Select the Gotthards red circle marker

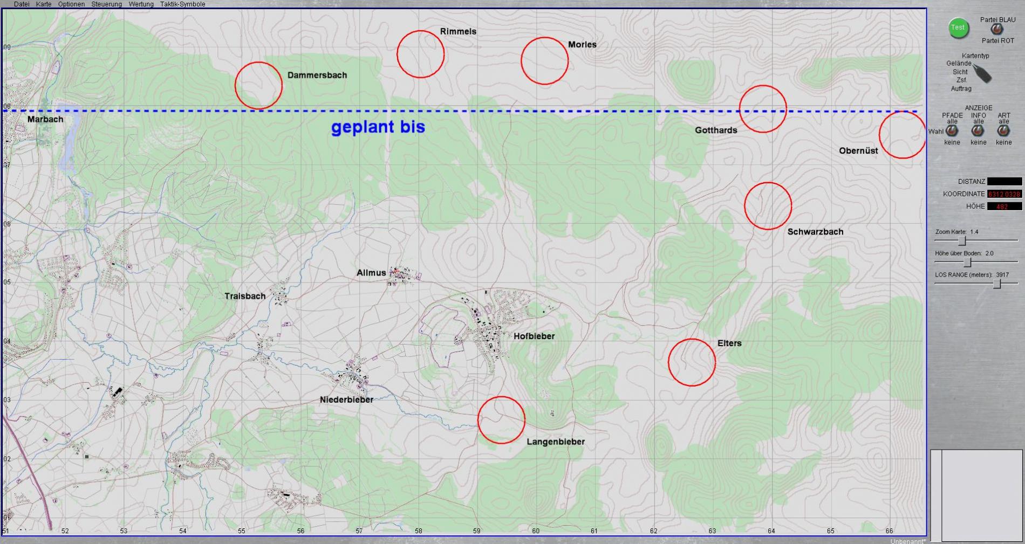[x=762, y=109]
